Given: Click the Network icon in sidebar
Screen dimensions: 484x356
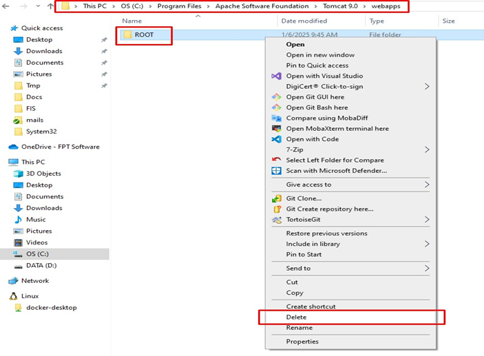Looking at the screenshot, I should 13,281.
